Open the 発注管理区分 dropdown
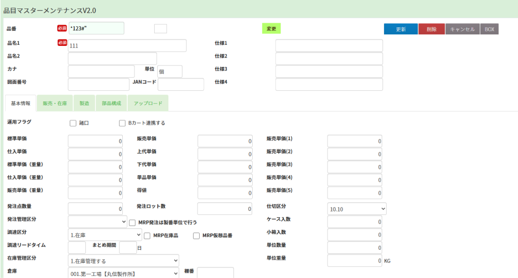The image size is (518, 278). tap(98, 221)
